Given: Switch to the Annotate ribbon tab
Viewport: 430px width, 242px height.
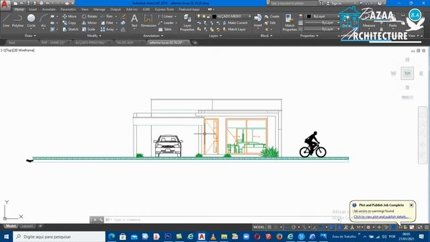Looking at the screenshot, I should [48, 9].
